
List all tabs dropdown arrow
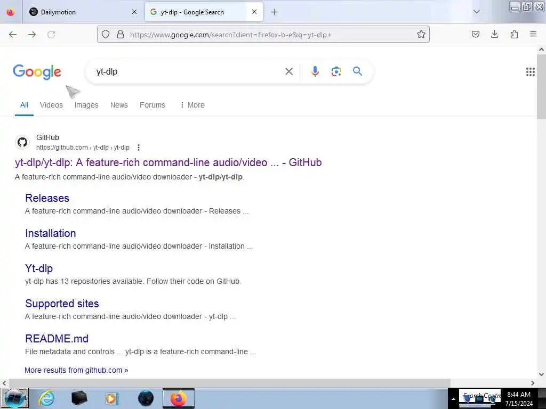(477, 12)
